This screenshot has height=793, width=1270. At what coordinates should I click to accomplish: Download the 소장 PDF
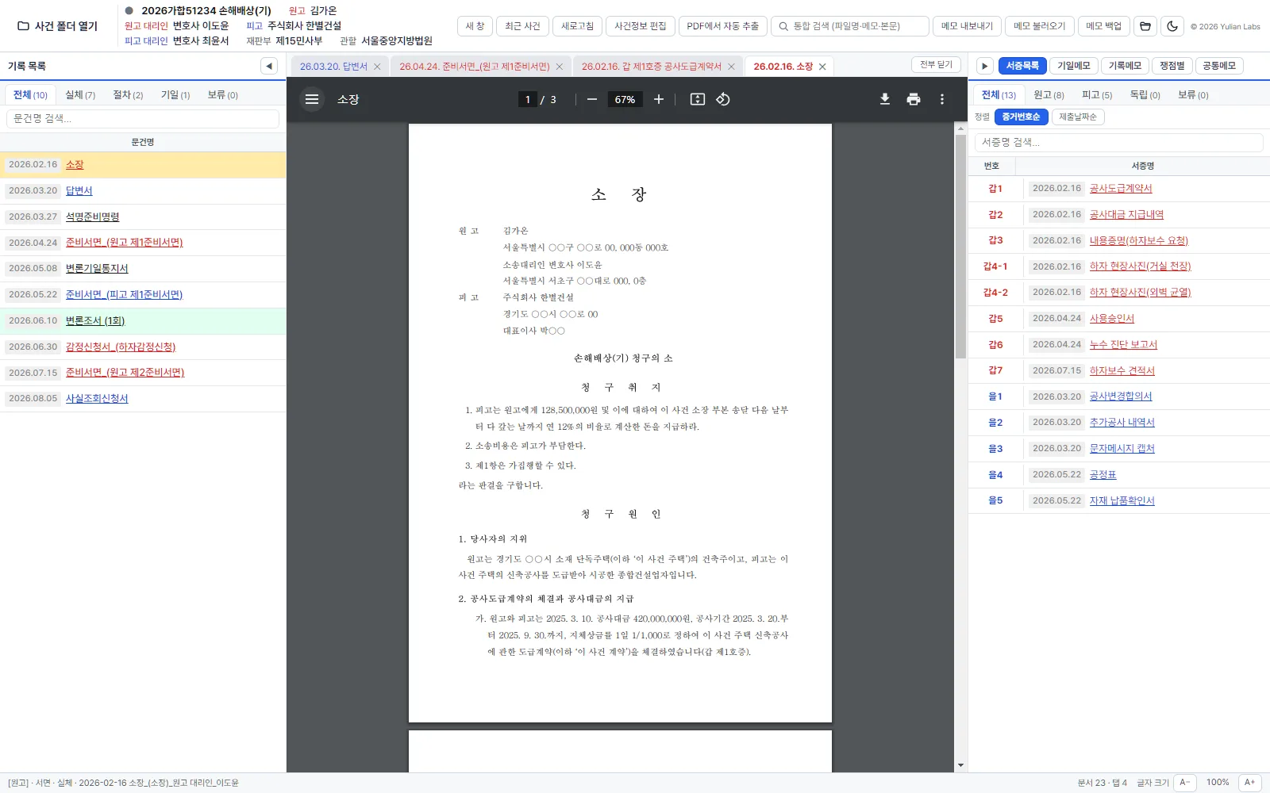click(885, 99)
